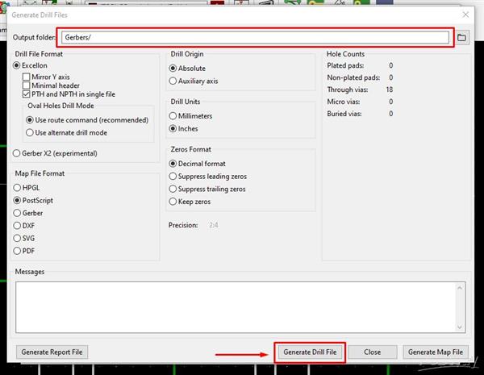Set drill origin to Auxiliary axis

173,81
